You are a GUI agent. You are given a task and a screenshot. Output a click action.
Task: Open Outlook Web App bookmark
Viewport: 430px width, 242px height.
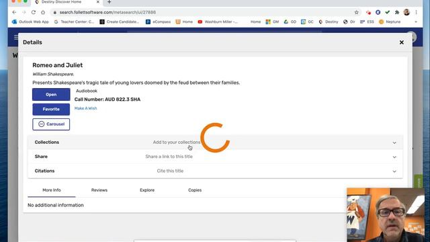[30, 22]
